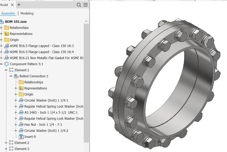Select Element:1 label
This screenshot has width=227, height=152.
(x=22, y=70)
